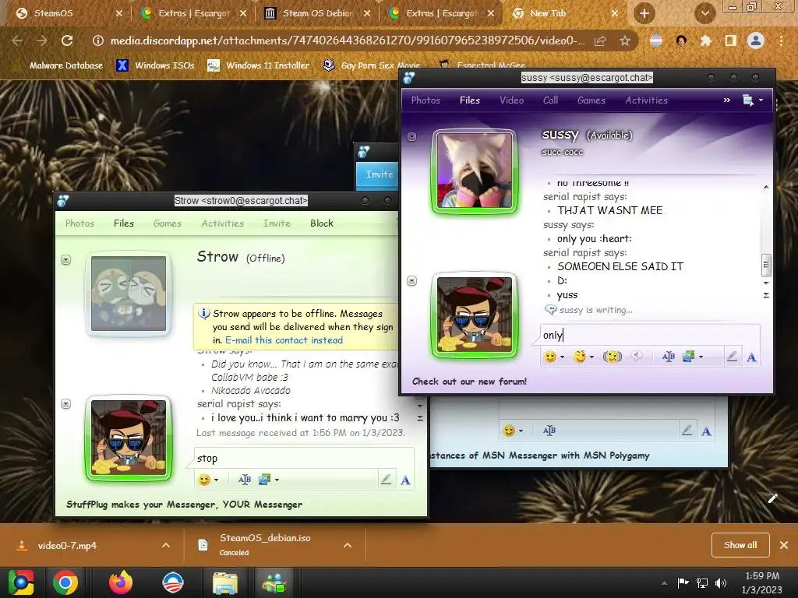798x598 pixels.
Task: Switch to handwriting mode in Strow chat
Action: point(386,480)
